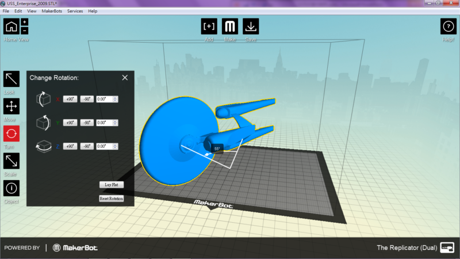This screenshot has height=259, width=460.
Task: Select the Move tool
Action: [x=11, y=106]
